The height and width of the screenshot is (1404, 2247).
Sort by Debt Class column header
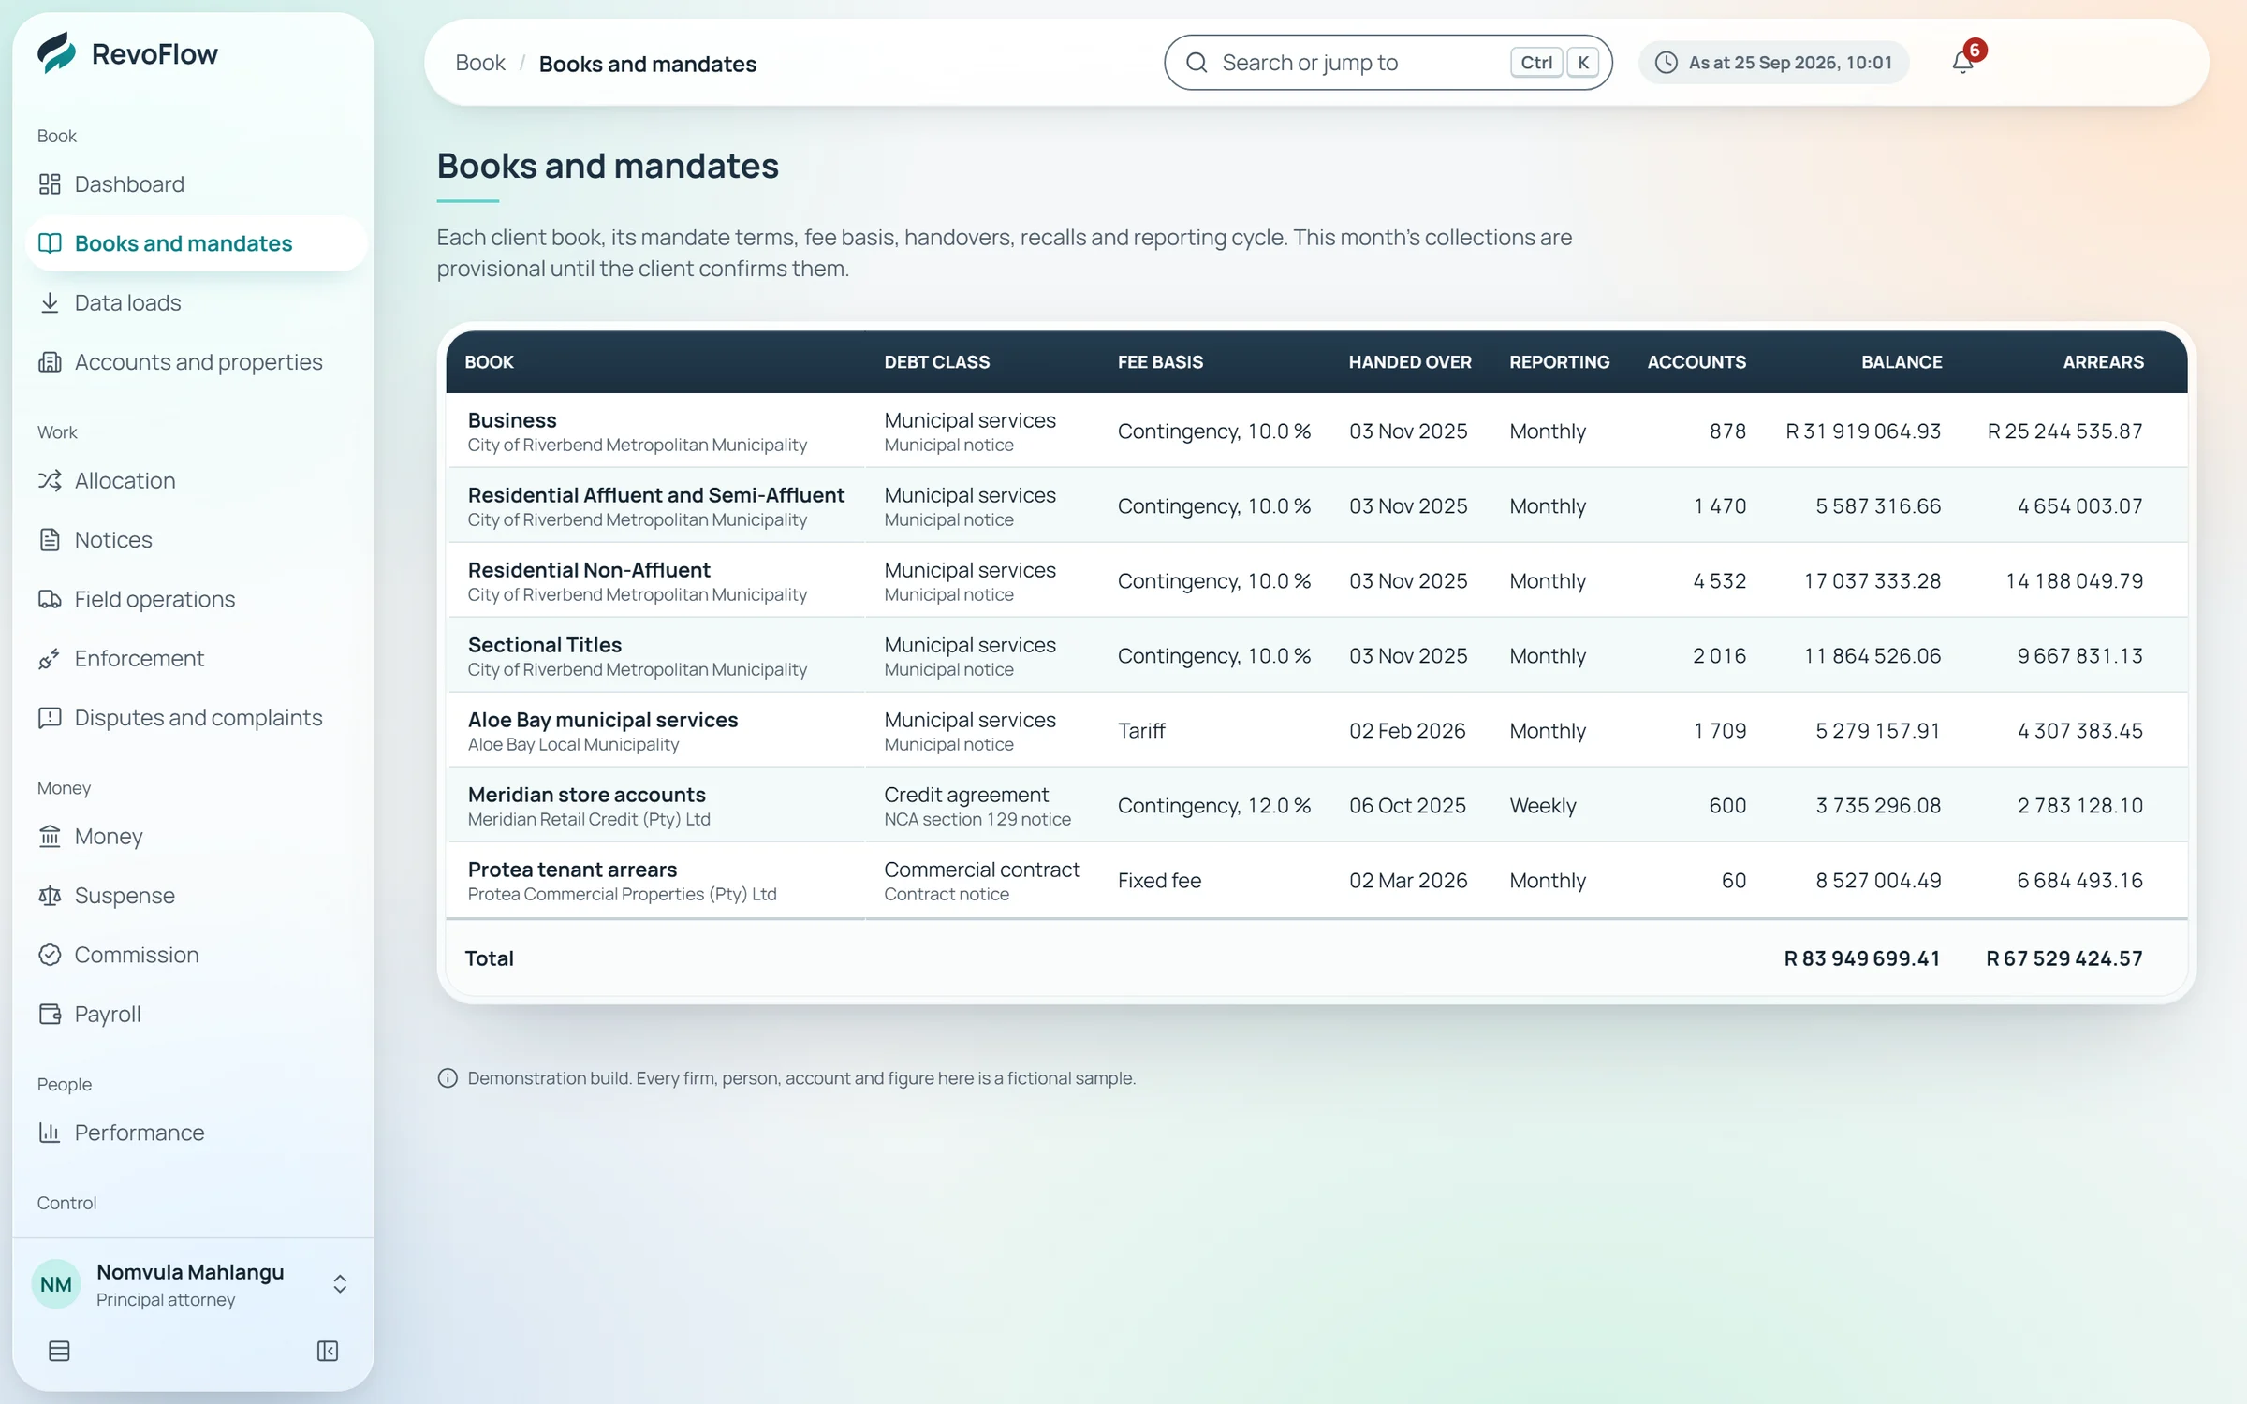[936, 362]
